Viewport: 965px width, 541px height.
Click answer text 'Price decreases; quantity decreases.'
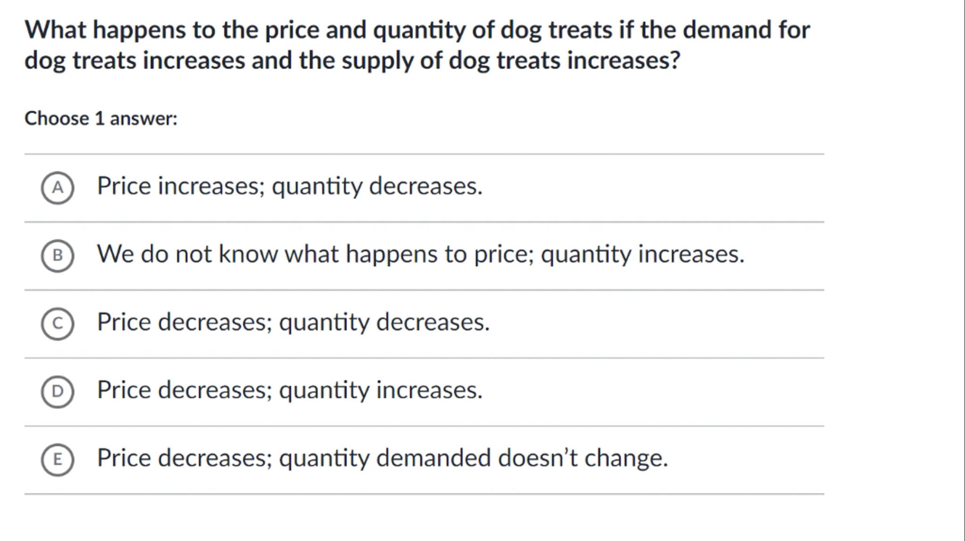point(293,322)
